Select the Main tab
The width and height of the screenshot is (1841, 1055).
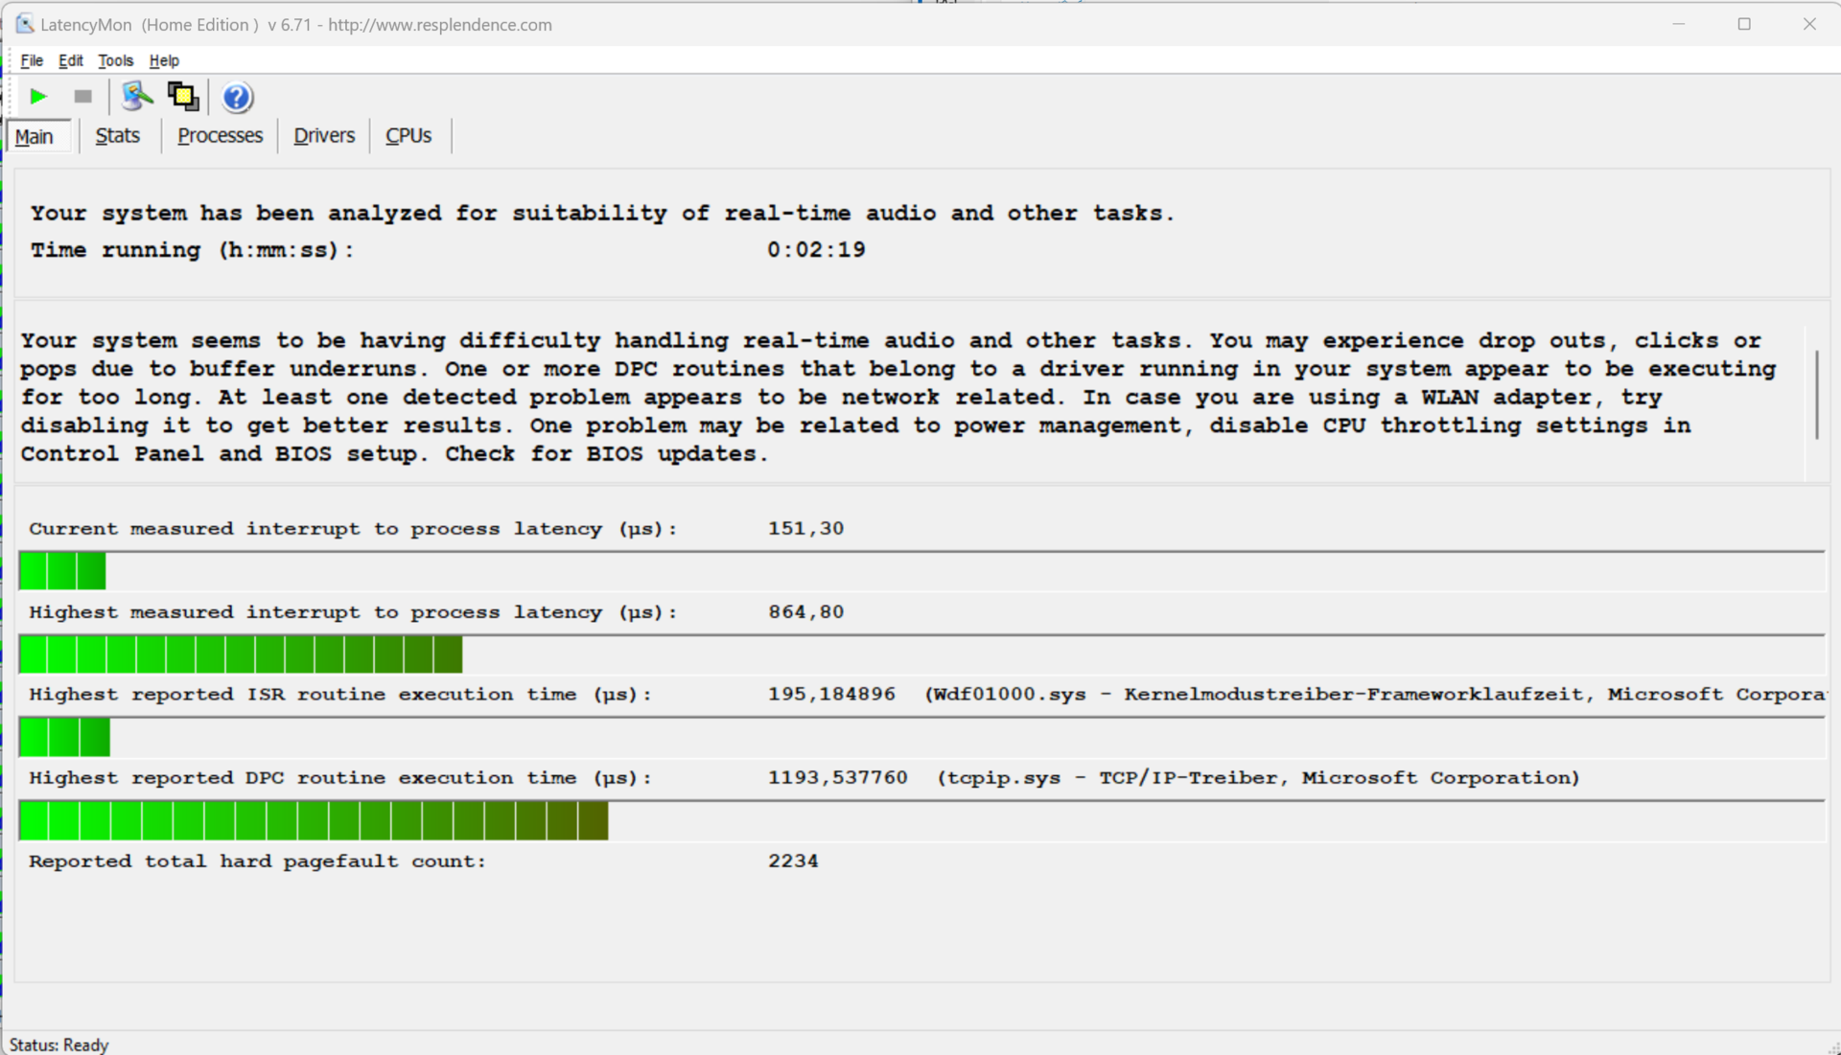35,136
